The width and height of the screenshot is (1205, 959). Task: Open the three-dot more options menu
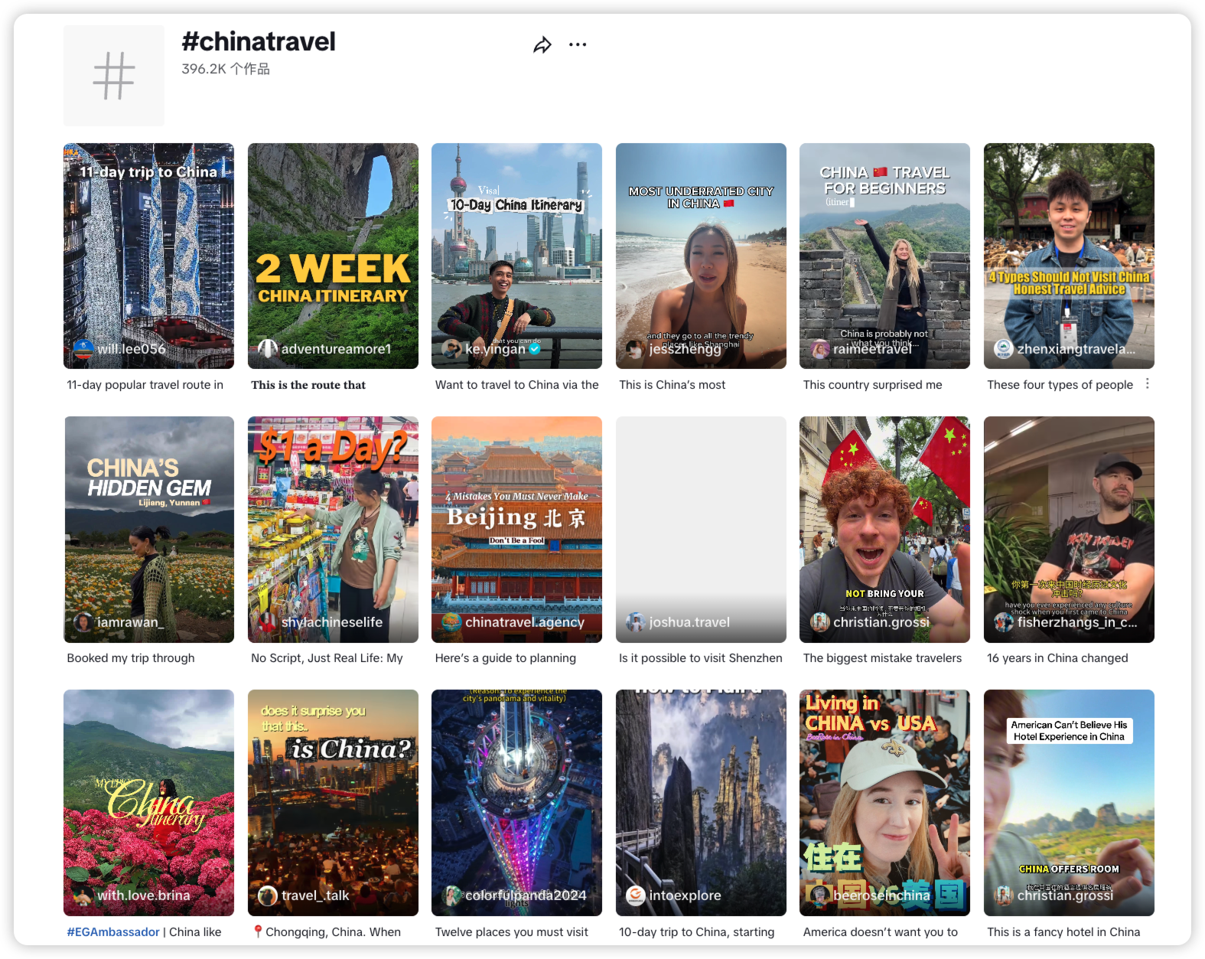click(x=578, y=44)
